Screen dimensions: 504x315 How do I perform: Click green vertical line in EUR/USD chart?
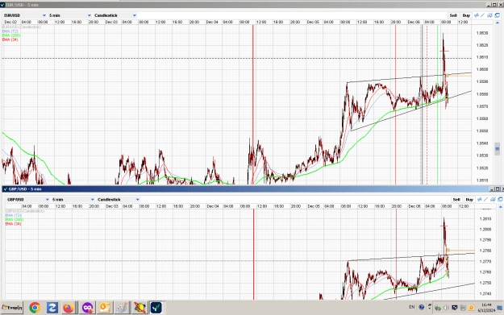tap(437, 105)
